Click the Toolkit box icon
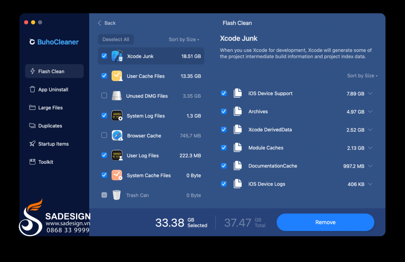The height and width of the screenshot is (262, 405). [x=32, y=161]
